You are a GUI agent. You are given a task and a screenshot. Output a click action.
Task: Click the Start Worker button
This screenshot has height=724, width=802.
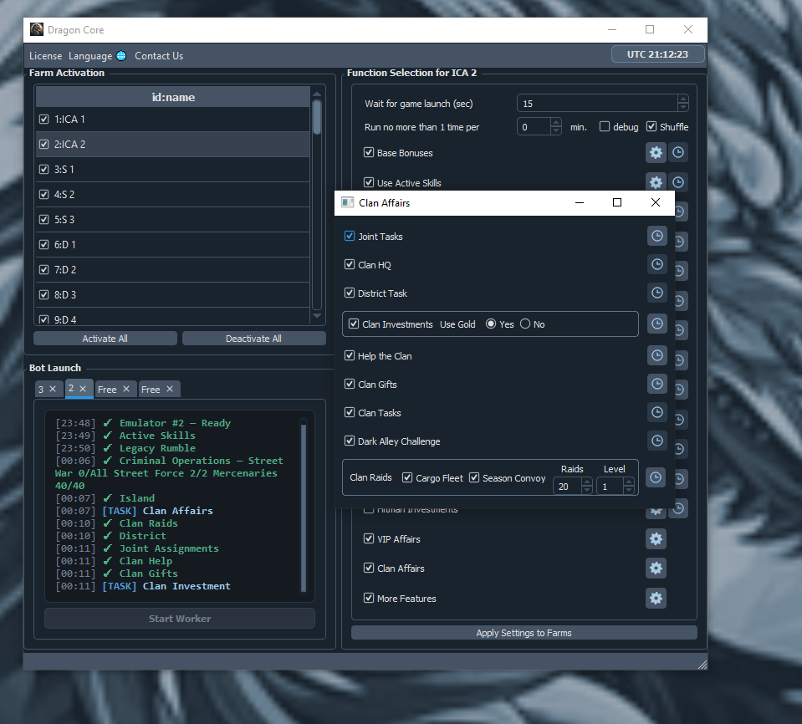pyautogui.click(x=180, y=619)
